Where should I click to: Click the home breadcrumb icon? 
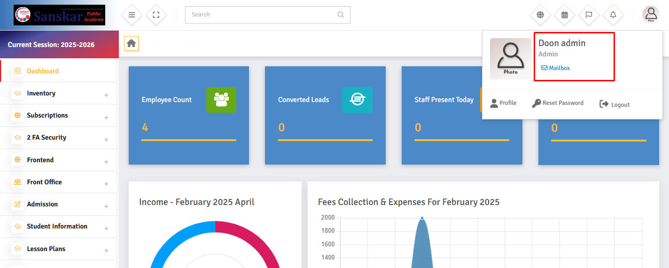pyautogui.click(x=132, y=43)
